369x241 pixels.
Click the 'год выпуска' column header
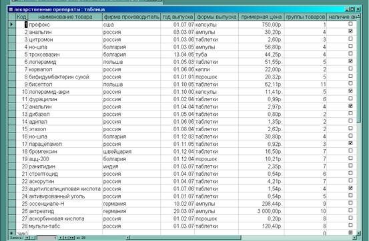tap(177, 17)
